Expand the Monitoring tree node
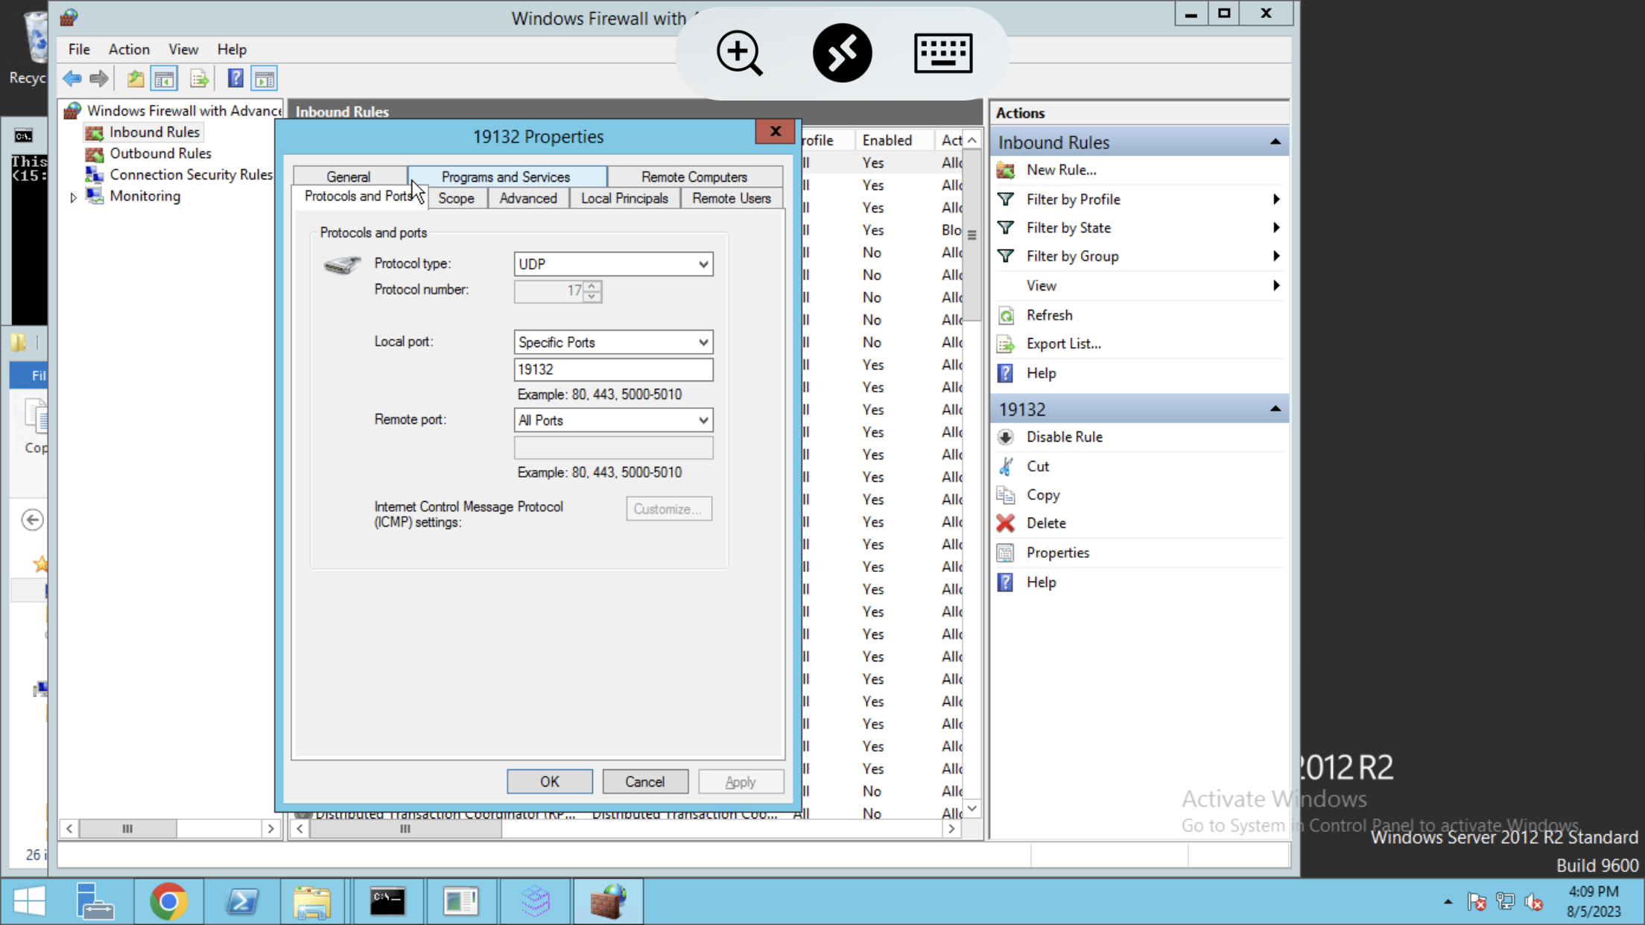The width and height of the screenshot is (1645, 925). click(x=73, y=197)
